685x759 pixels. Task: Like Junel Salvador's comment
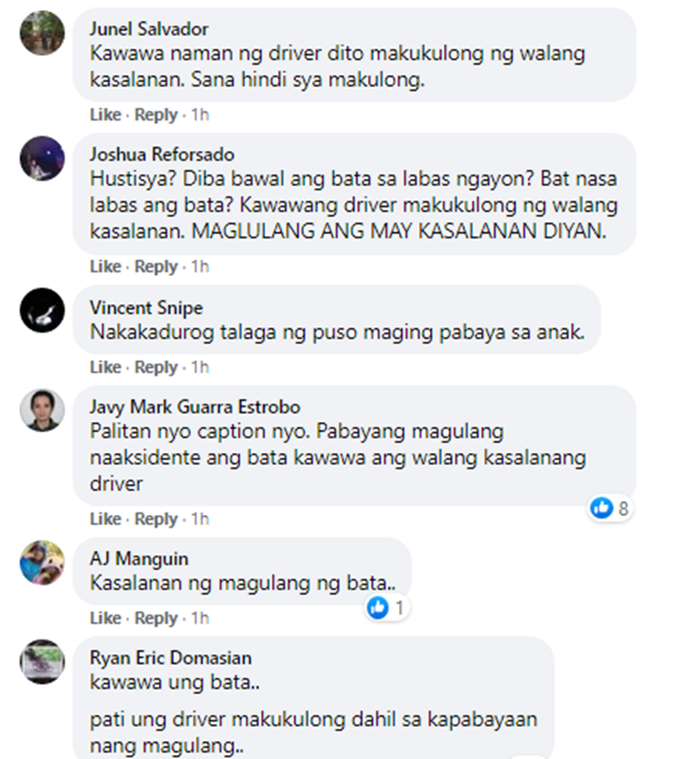[x=105, y=115]
